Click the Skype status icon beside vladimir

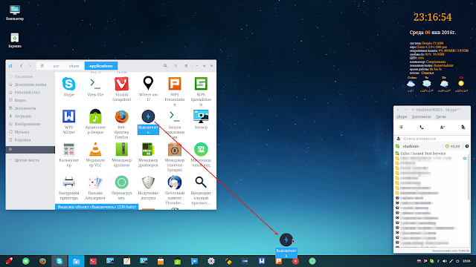pos(397,146)
